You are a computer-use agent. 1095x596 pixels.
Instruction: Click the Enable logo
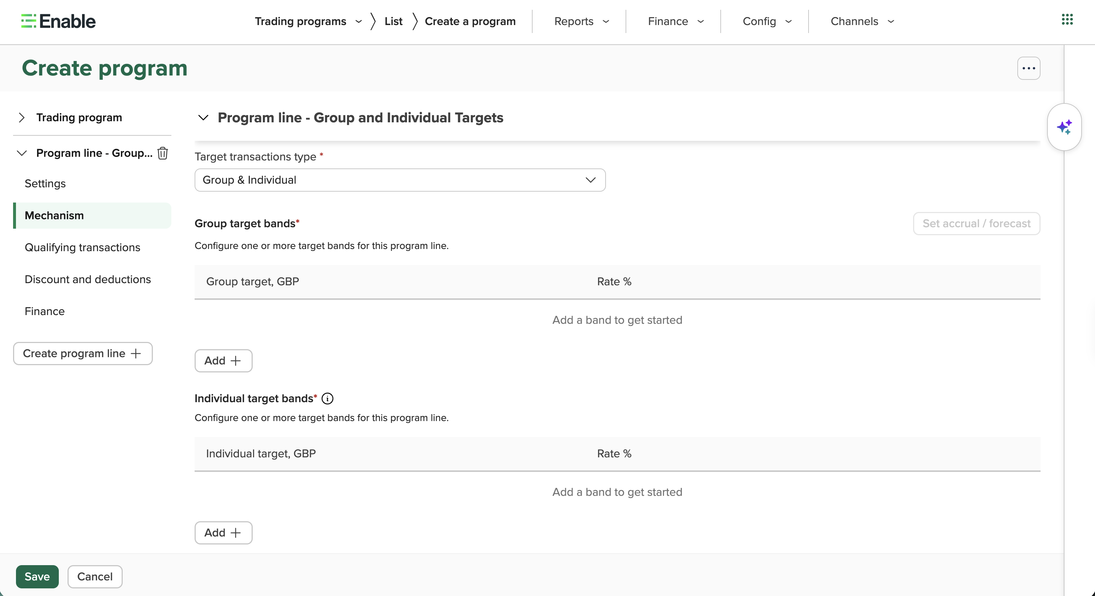58,21
